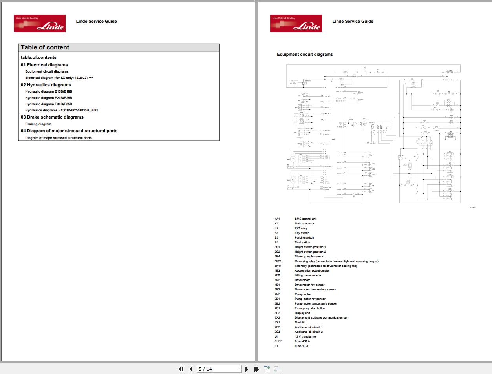Open the 'Equipment circuit diagrams' contents entry
The height and width of the screenshot is (374, 492).
(x=47, y=71)
